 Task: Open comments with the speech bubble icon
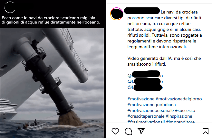pos(128,131)
